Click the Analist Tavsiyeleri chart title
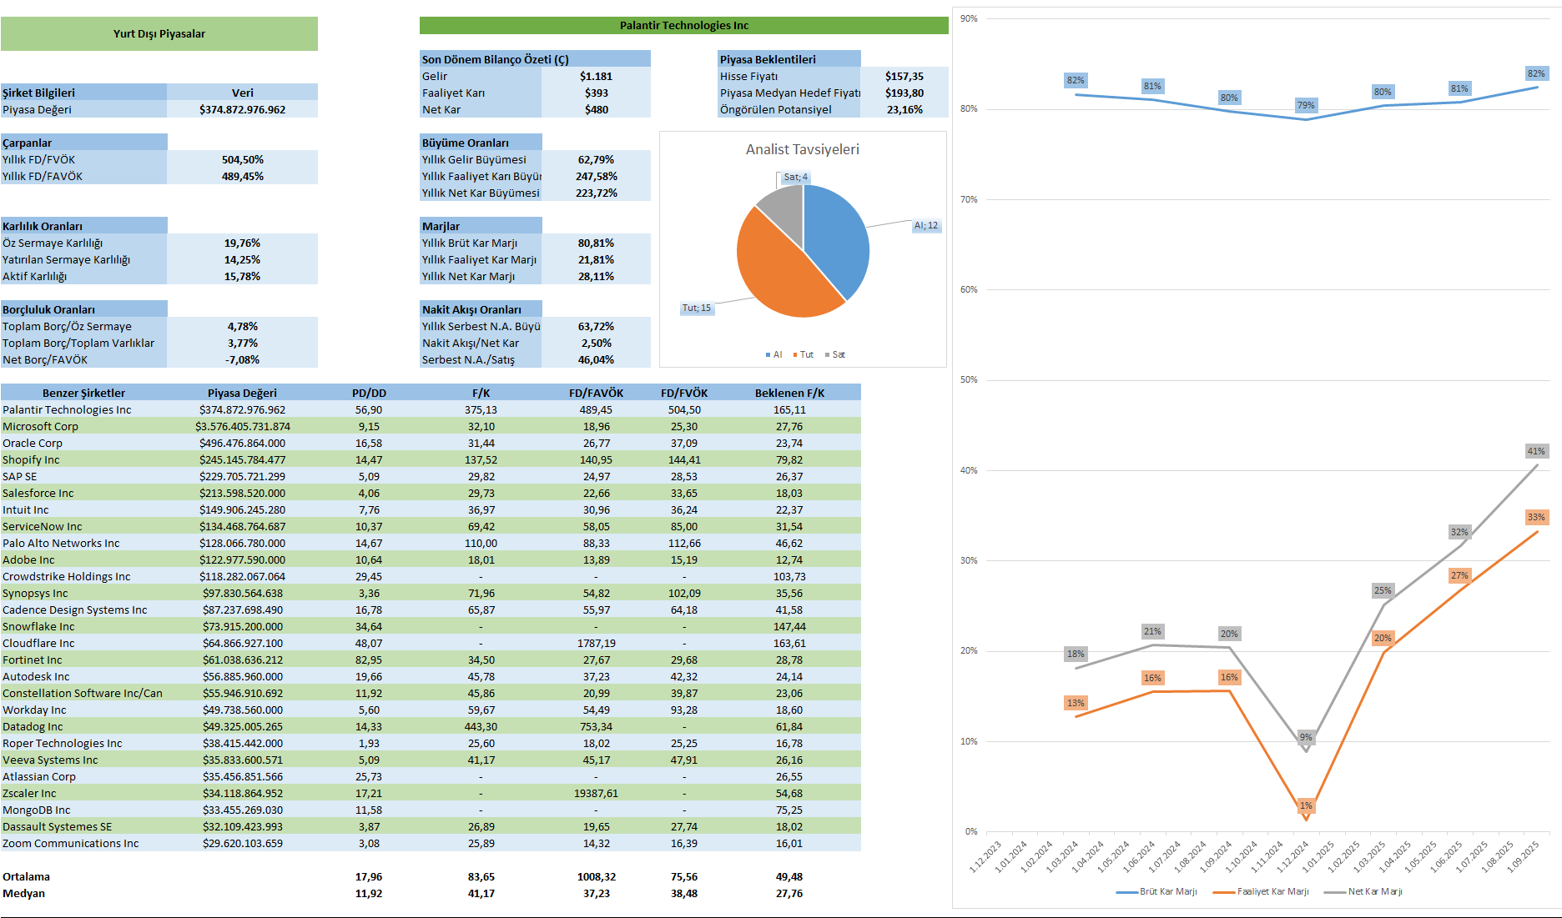Viewport: 1562px width, 918px height. [x=803, y=149]
